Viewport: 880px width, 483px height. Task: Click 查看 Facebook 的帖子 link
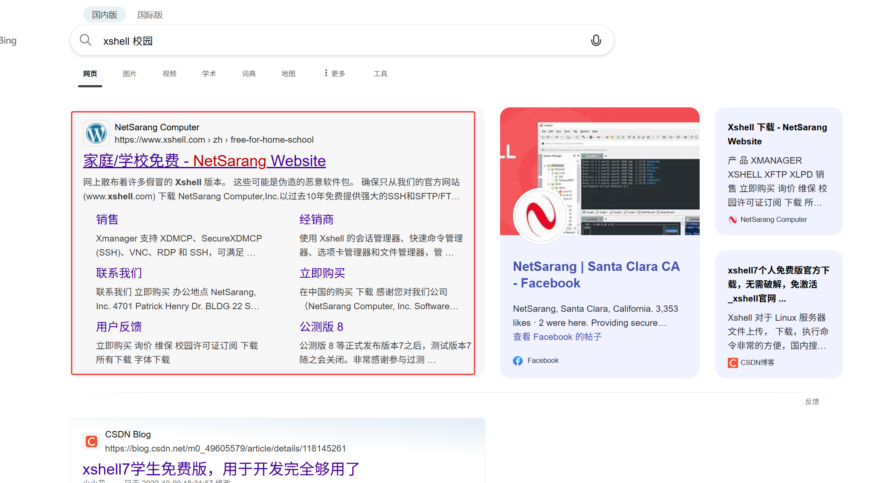557,337
